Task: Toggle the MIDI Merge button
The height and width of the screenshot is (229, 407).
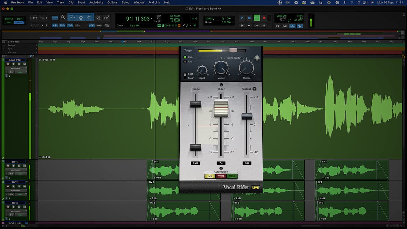Action: point(293,26)
